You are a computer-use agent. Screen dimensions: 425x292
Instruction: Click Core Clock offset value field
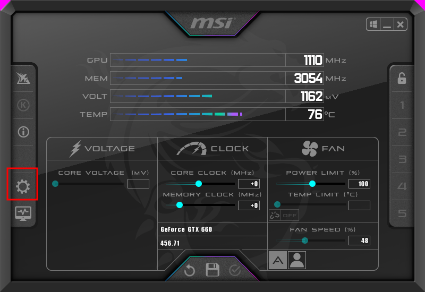tap(249, 184)
